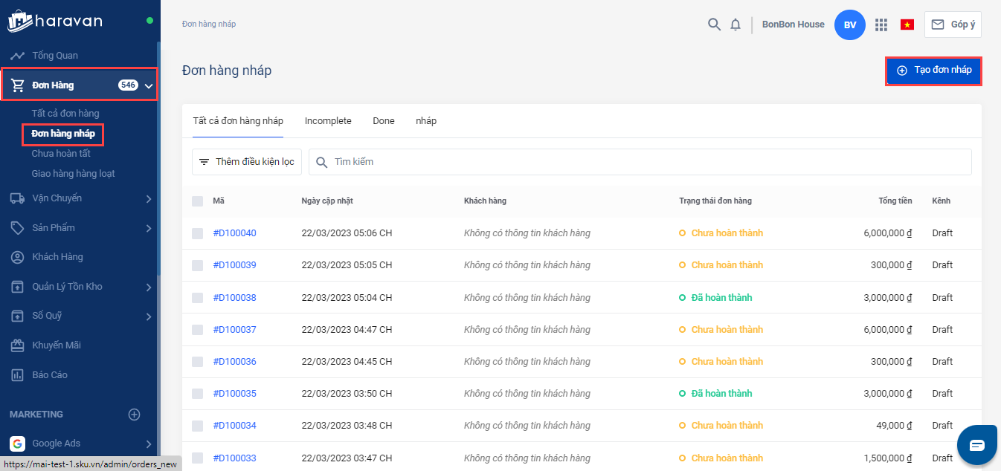Open the notifications bell
The height and width of the screenshot is (471, 1001).
point(736,25)
